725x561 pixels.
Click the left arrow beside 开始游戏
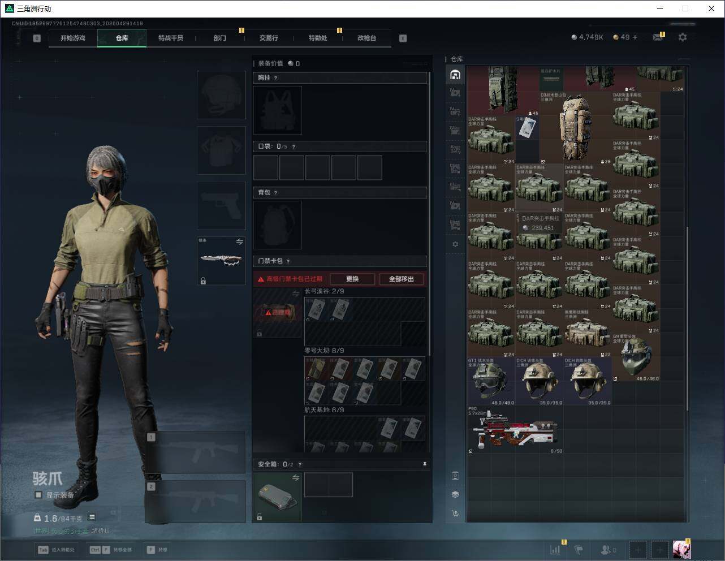tap(37, 38)
